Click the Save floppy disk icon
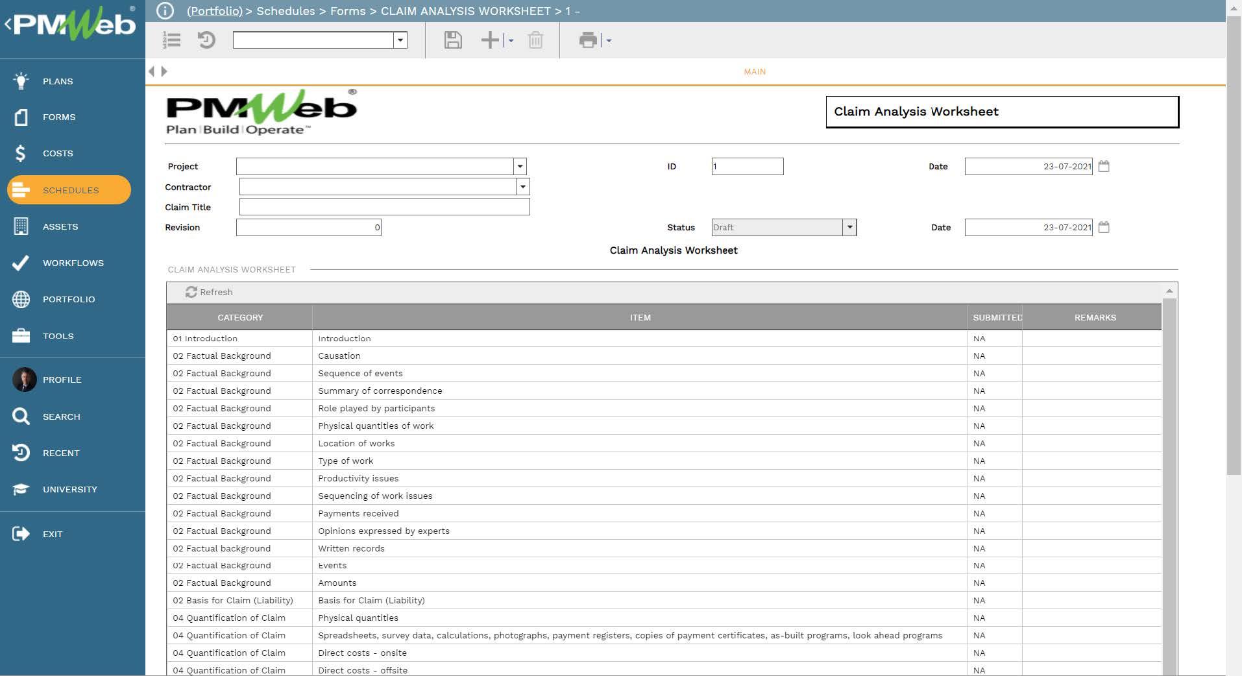 point(452,40)
